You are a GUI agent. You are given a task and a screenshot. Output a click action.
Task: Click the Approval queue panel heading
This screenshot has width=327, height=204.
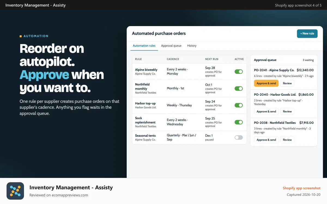(x=265, y=60)
